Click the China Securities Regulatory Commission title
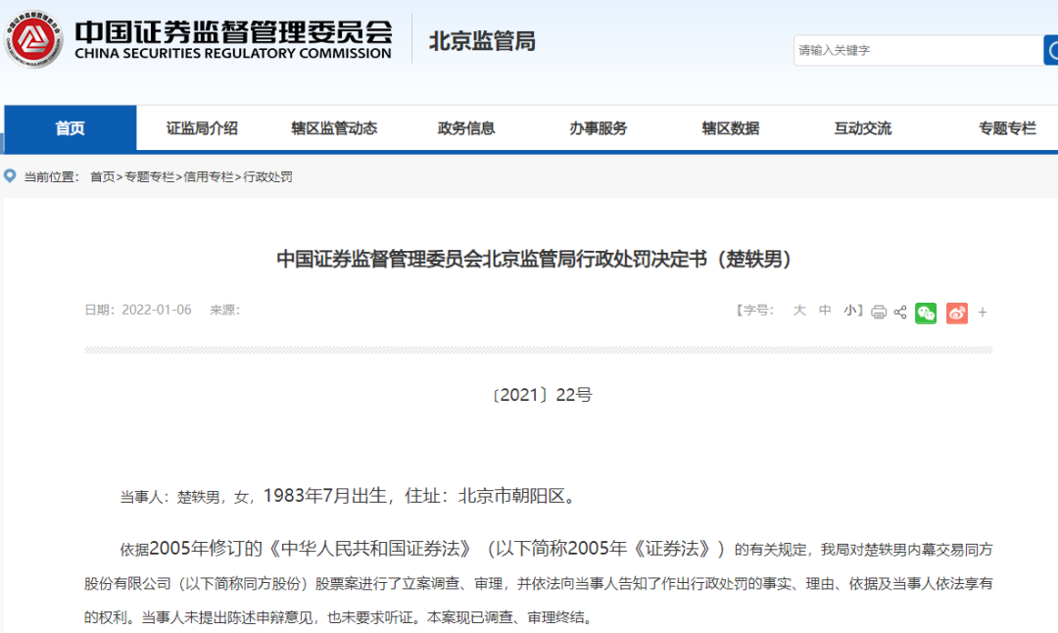This screenshot has width=1058, height=633. [x=233, y=40]
